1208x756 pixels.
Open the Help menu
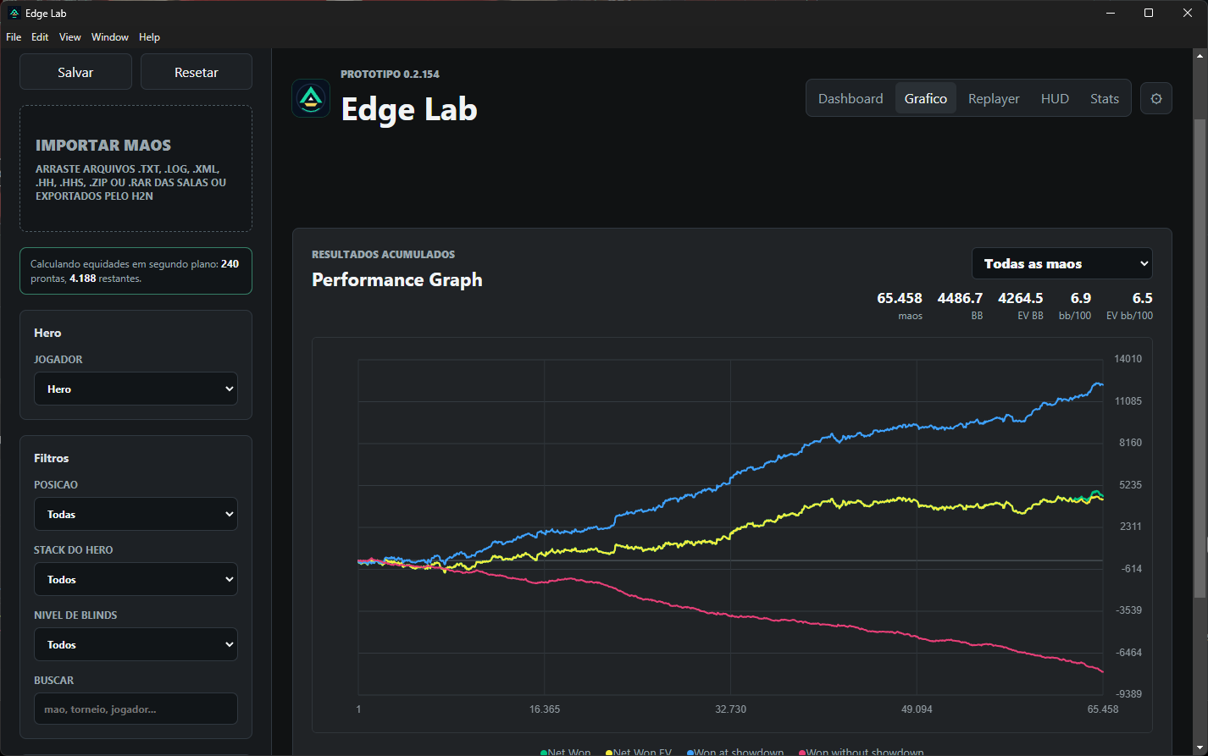(149, 37)
